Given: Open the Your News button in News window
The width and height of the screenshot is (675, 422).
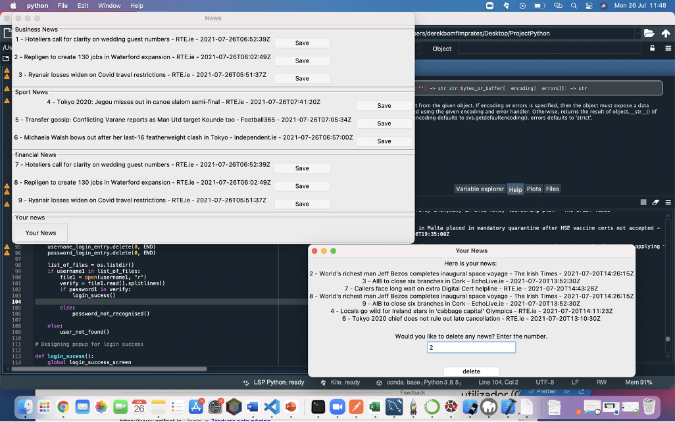Looking at the screenshot, I should (x=41, y=233).
